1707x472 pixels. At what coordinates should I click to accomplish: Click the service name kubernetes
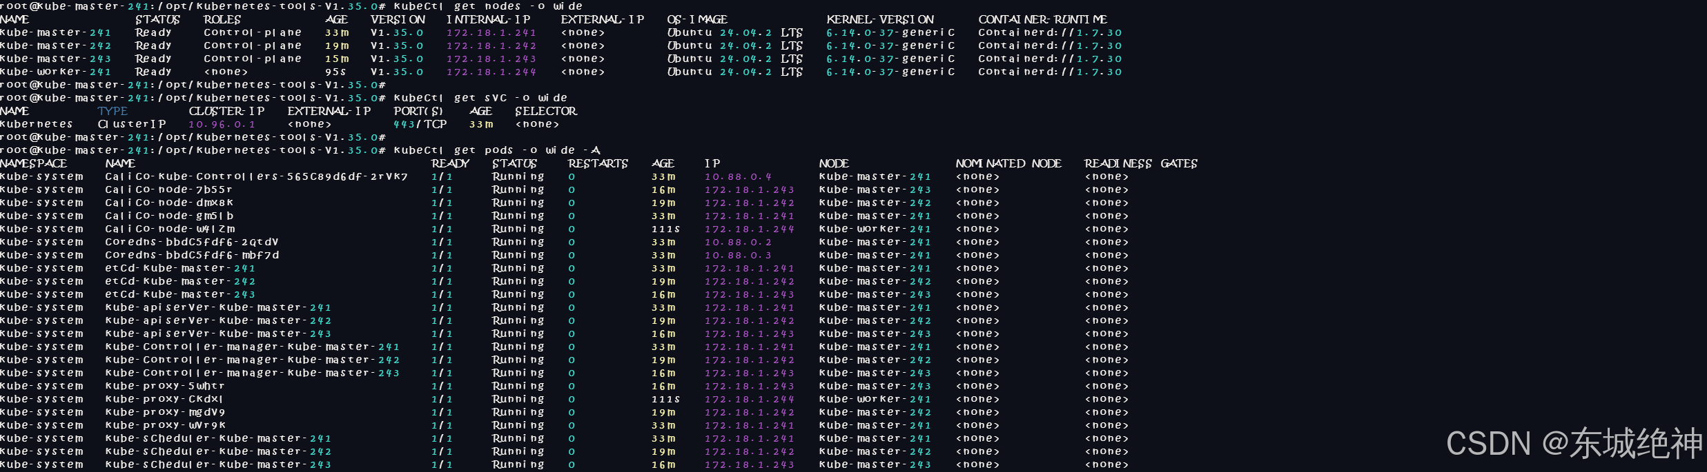37,125
